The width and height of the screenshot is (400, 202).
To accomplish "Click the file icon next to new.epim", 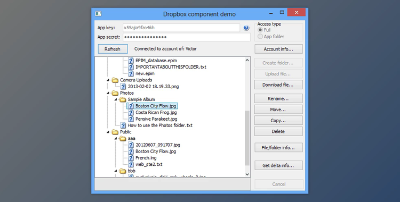I will (x=131, y=73).
